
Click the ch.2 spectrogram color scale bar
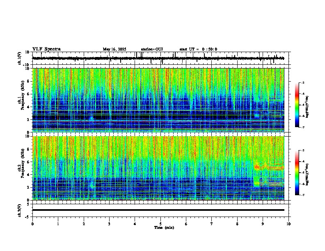297,173
